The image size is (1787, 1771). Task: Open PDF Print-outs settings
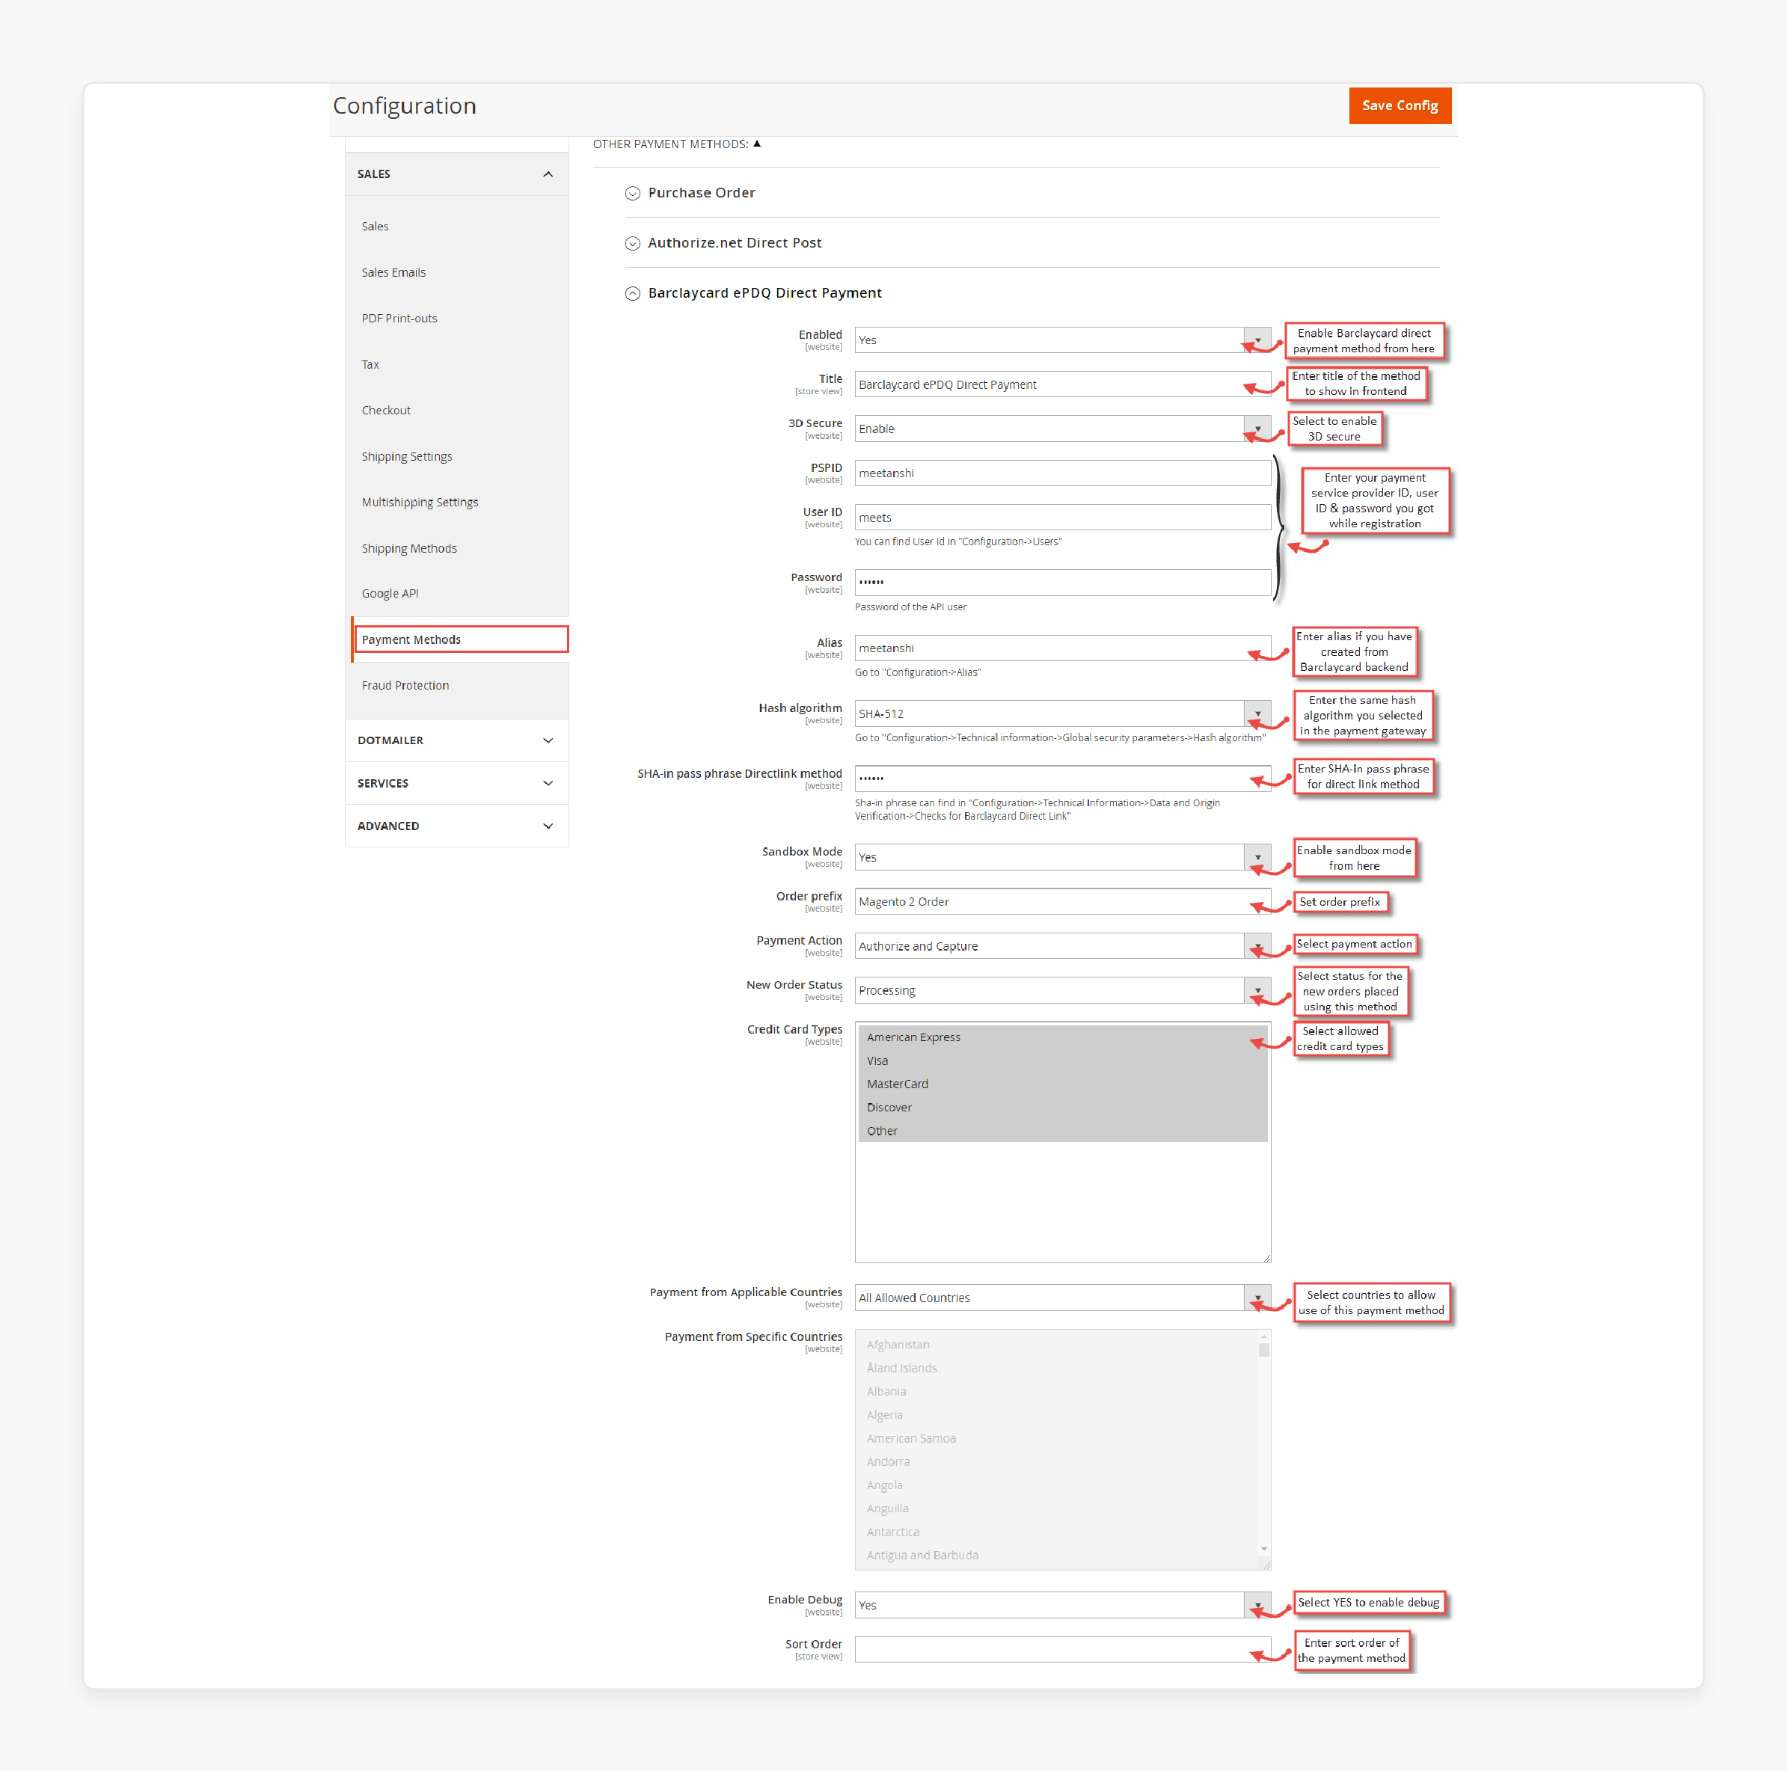tap(399, 318)
